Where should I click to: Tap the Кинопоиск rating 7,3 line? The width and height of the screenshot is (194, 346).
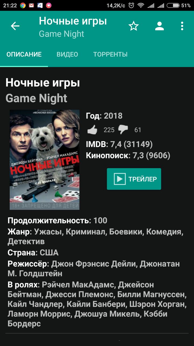[x=128, y=155]
